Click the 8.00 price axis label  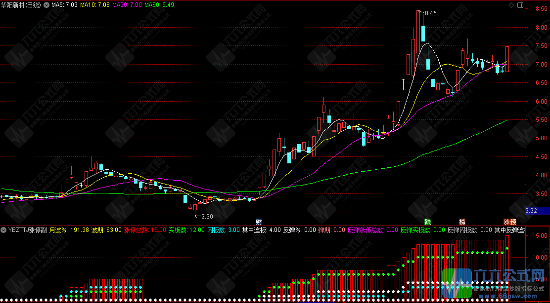click(541, 27)
